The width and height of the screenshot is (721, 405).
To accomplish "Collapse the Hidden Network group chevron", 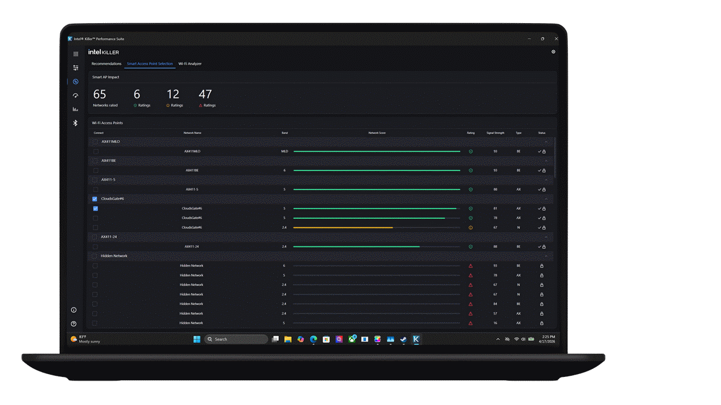I will (546, 256).
